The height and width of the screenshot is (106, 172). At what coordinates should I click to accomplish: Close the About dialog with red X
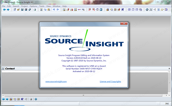(124, 23)
